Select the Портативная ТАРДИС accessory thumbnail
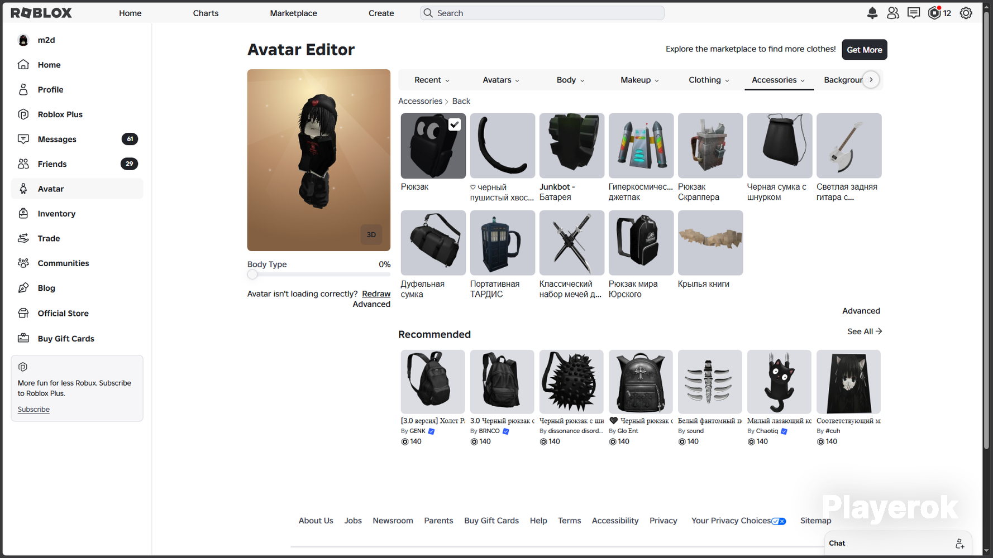Viewport: 993px width, 558px height. pyautogui.click(x=503, y=243)
